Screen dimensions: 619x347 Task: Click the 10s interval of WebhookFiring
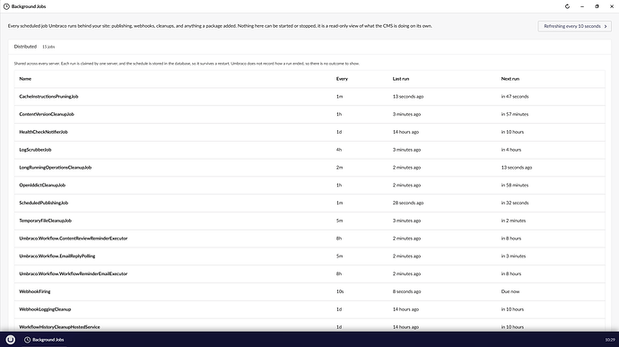coord(340,291)
